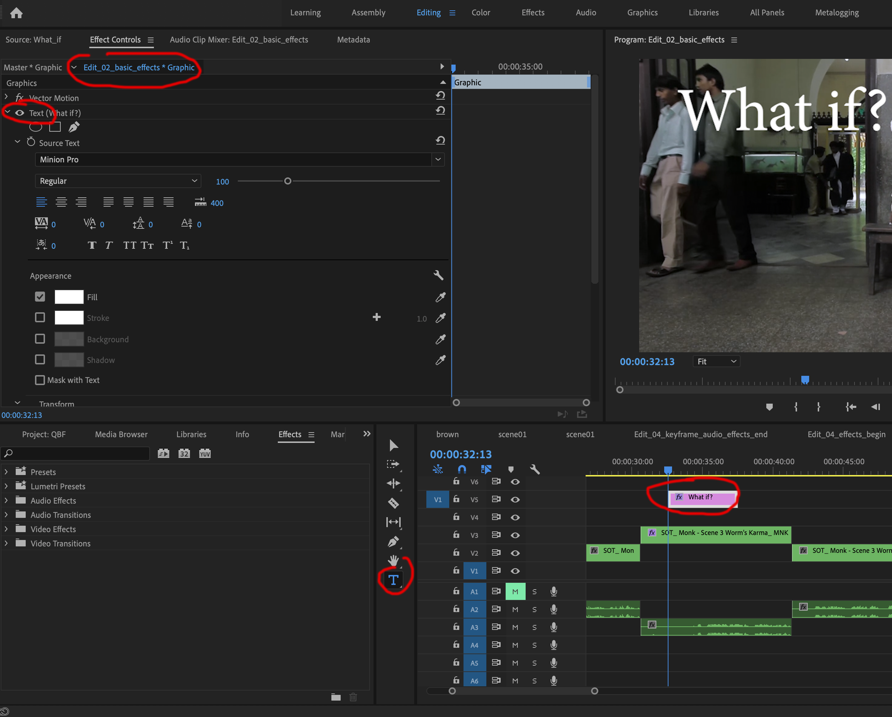Mute audio track A2
892x717 pixels.
tap(515, 610)
